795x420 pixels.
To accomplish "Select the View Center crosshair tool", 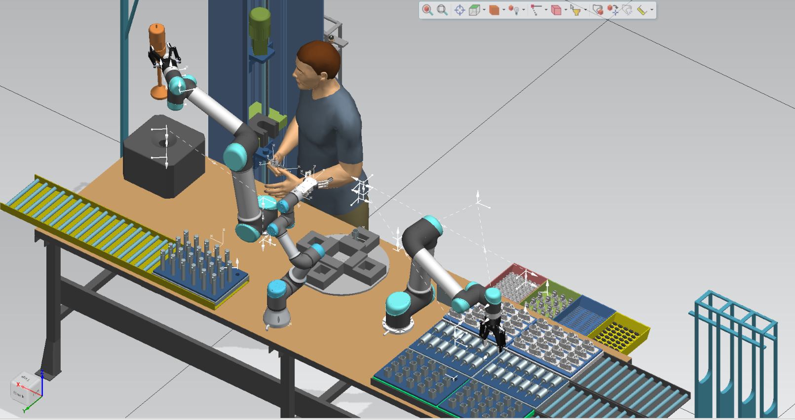I will (459, 10).
